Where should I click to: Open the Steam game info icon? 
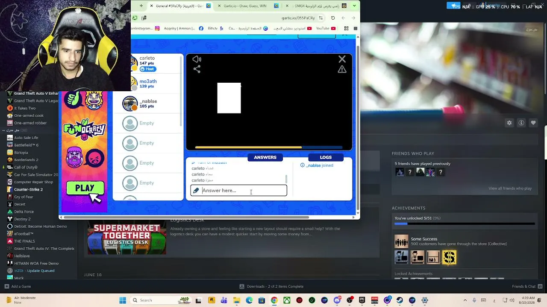pos(521,123)
